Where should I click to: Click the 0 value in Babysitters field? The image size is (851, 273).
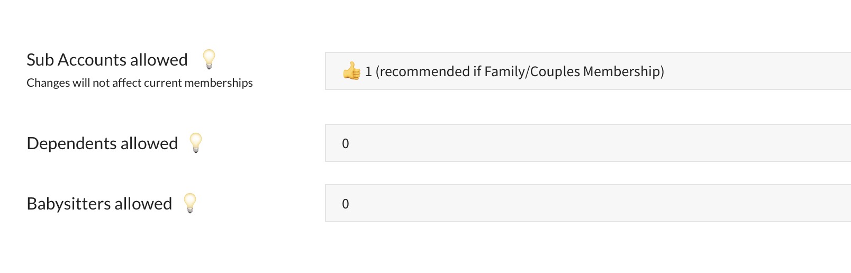coord(346,204)
